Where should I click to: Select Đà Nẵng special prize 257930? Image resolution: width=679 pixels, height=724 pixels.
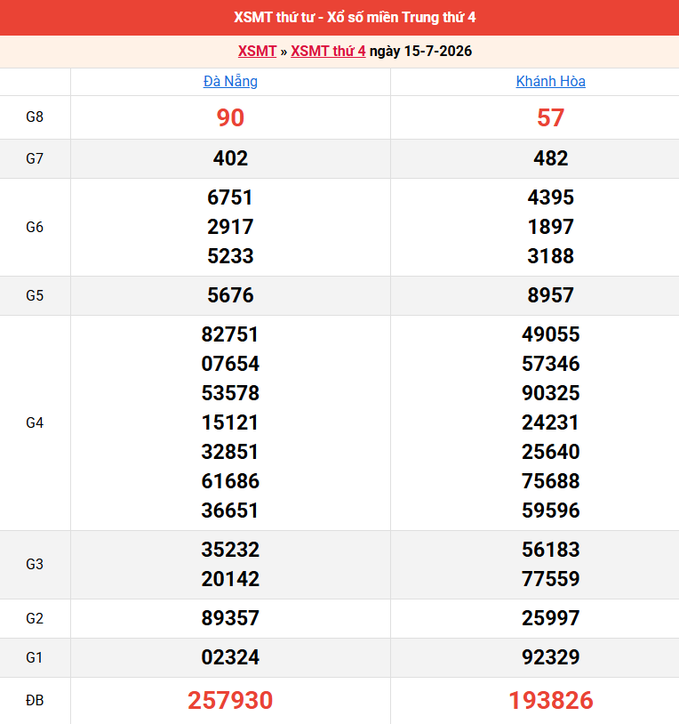click(230, 700)
